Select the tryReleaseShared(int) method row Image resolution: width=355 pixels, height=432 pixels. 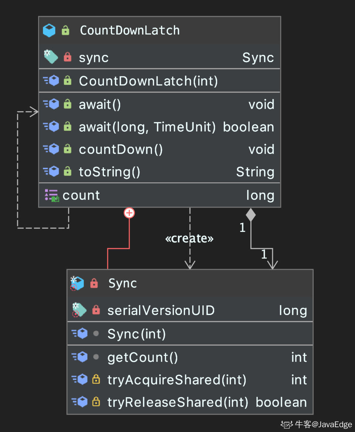click(x=177, y=402)
